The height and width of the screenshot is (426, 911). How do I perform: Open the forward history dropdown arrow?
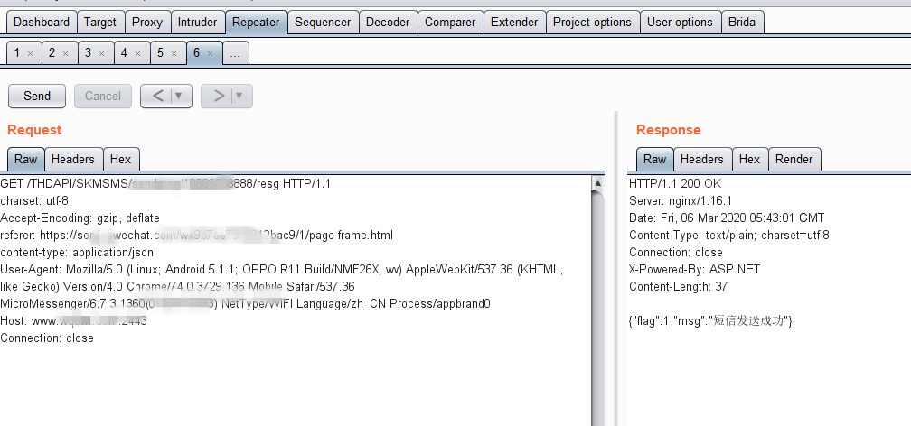pos(240,96)
